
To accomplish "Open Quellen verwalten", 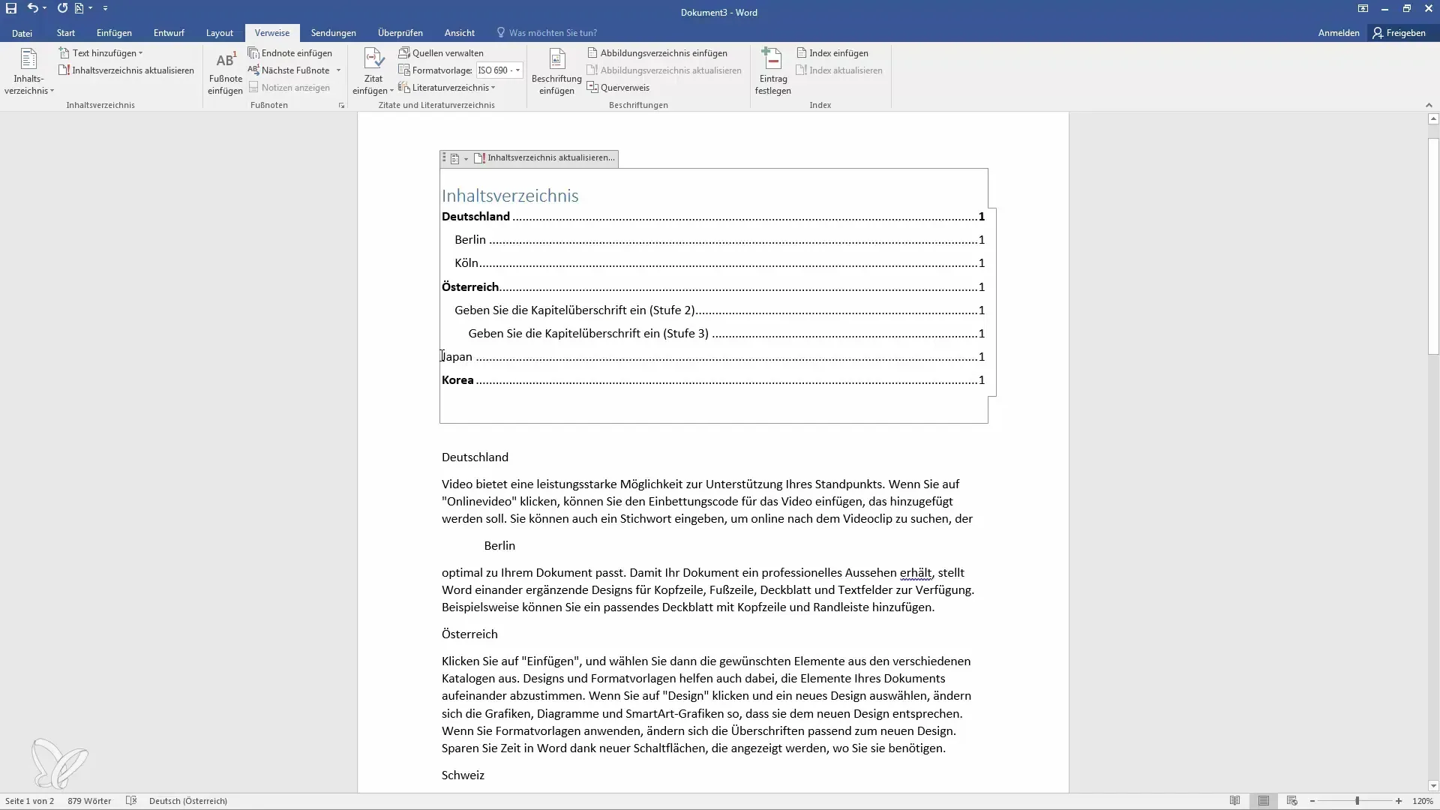I will 441,53.
